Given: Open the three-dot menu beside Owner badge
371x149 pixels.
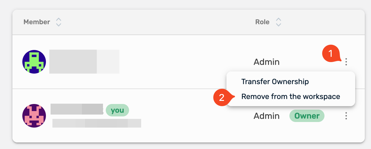Looking at the screenshot, I should (346, 116).
